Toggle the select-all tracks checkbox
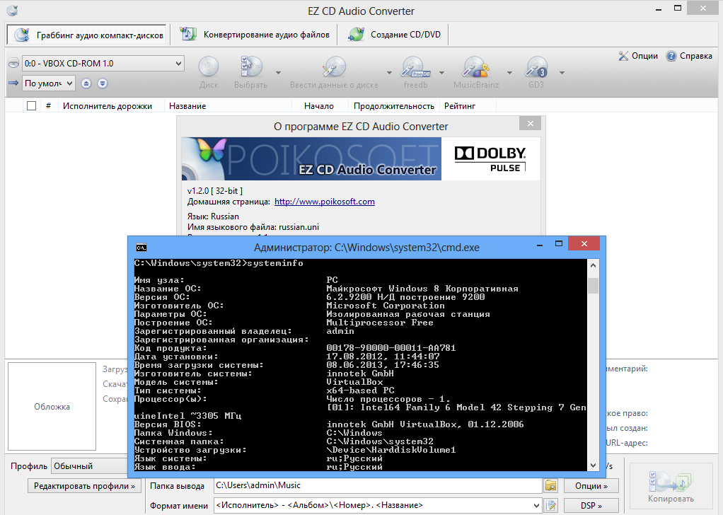The image size is (723, 515). (30, 104)
